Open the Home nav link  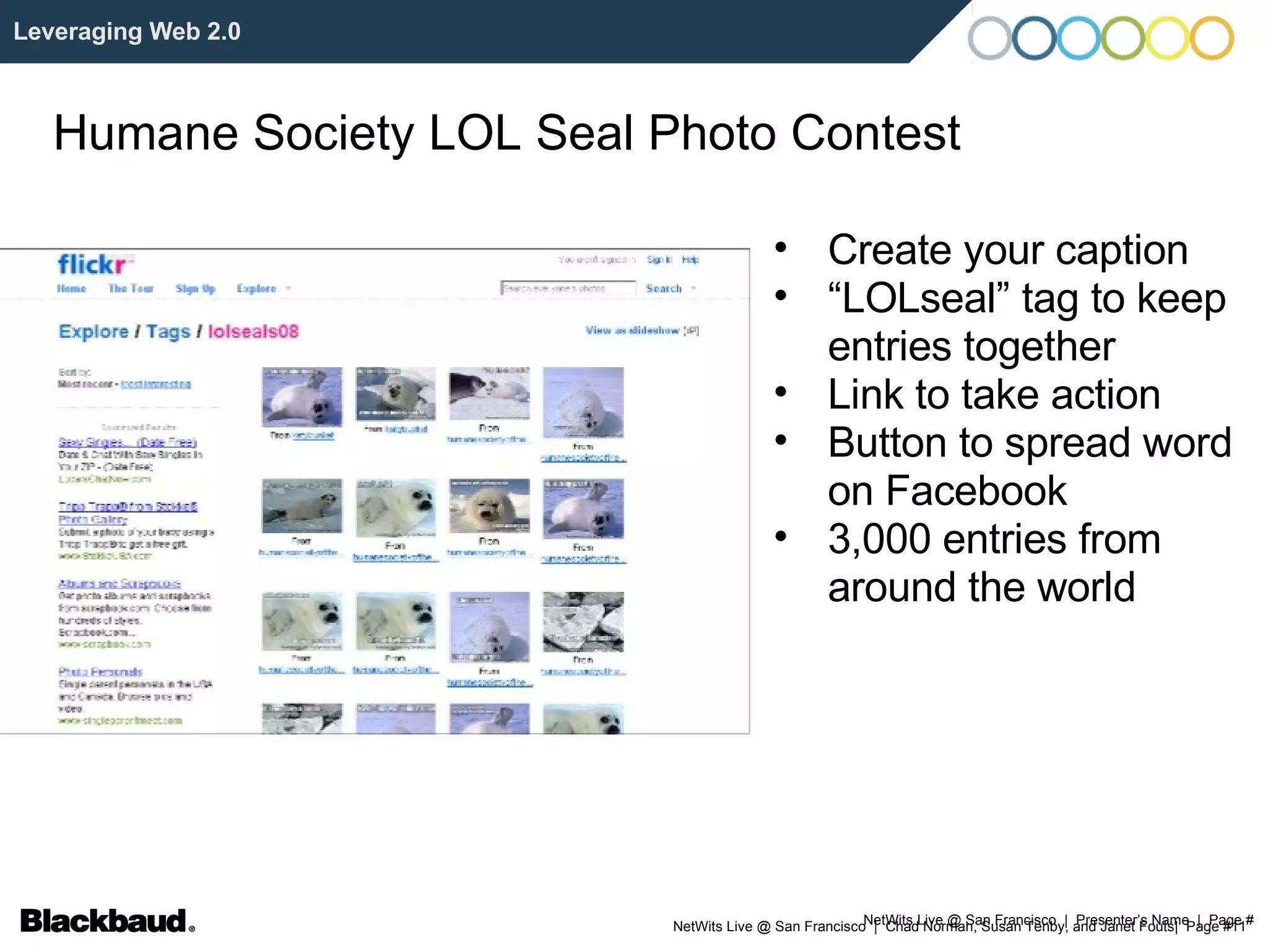[72, 289]
